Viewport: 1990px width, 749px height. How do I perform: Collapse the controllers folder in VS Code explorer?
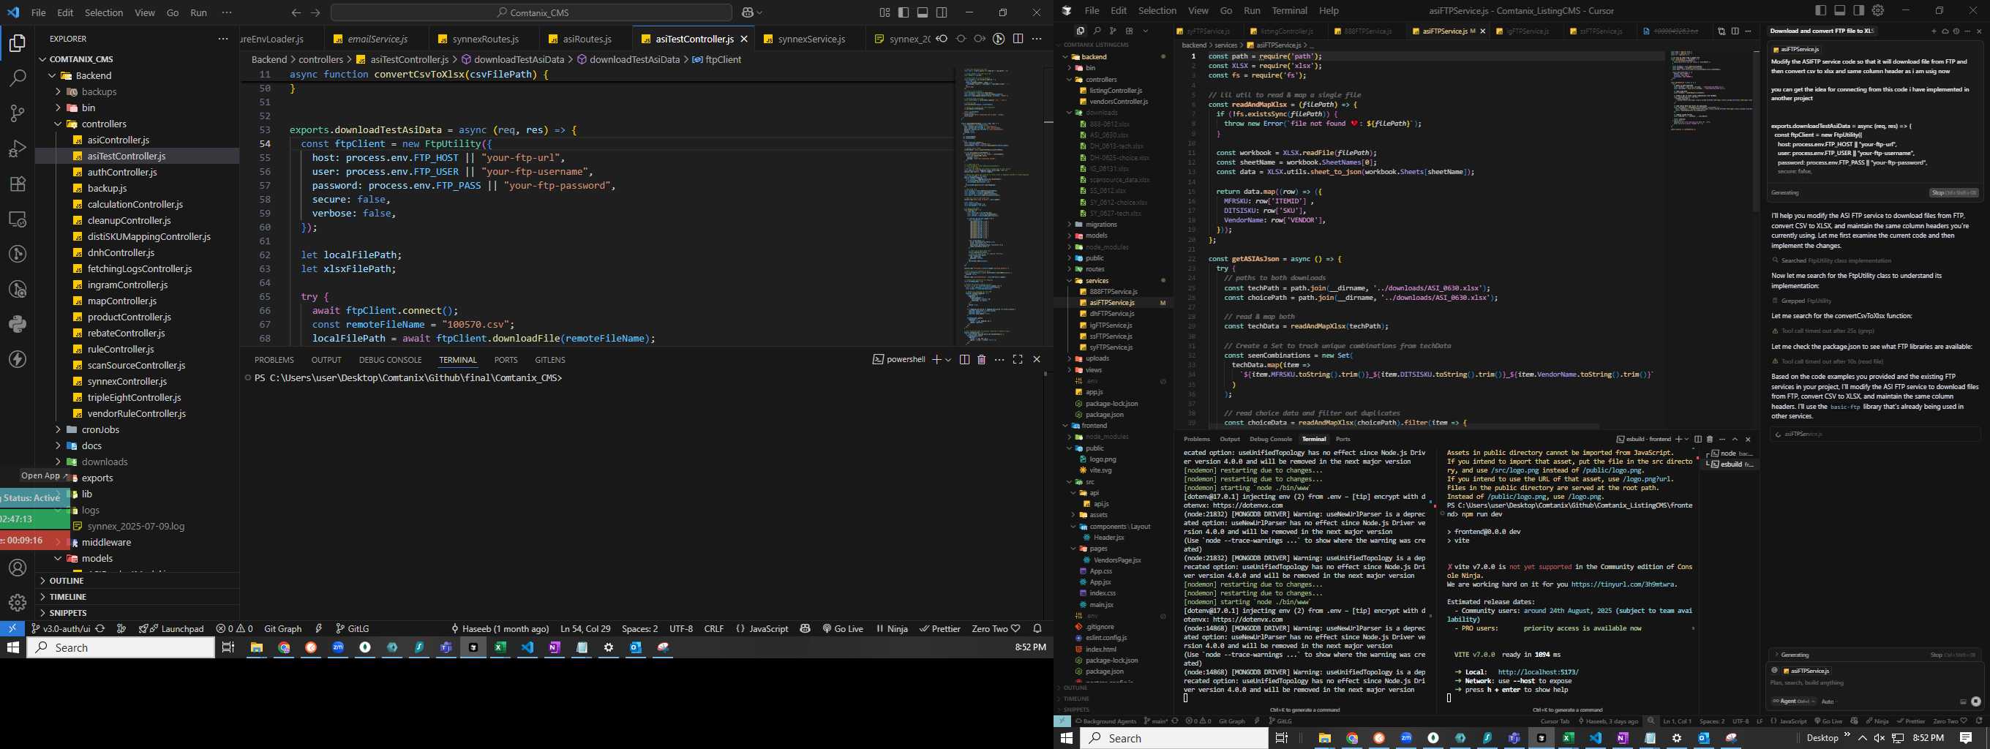(x=58, y=124)
